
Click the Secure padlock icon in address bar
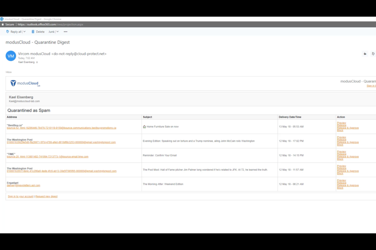click(x=3, y=25)
